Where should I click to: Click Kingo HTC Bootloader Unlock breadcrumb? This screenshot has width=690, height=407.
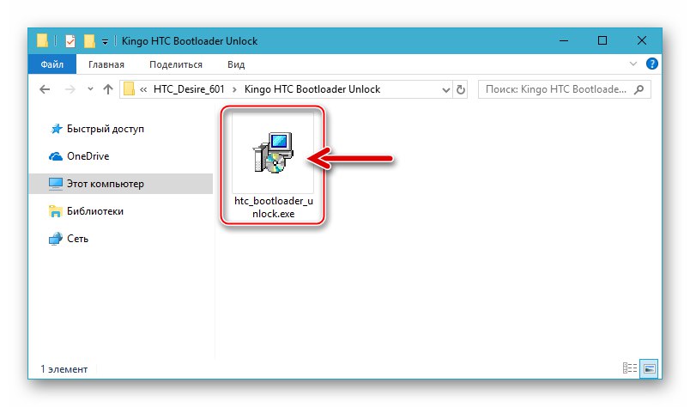pyautogui.click(x=312, y=89)
